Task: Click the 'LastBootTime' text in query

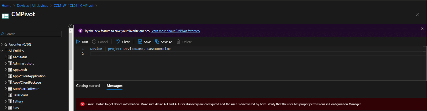Action: pos(159,49)
